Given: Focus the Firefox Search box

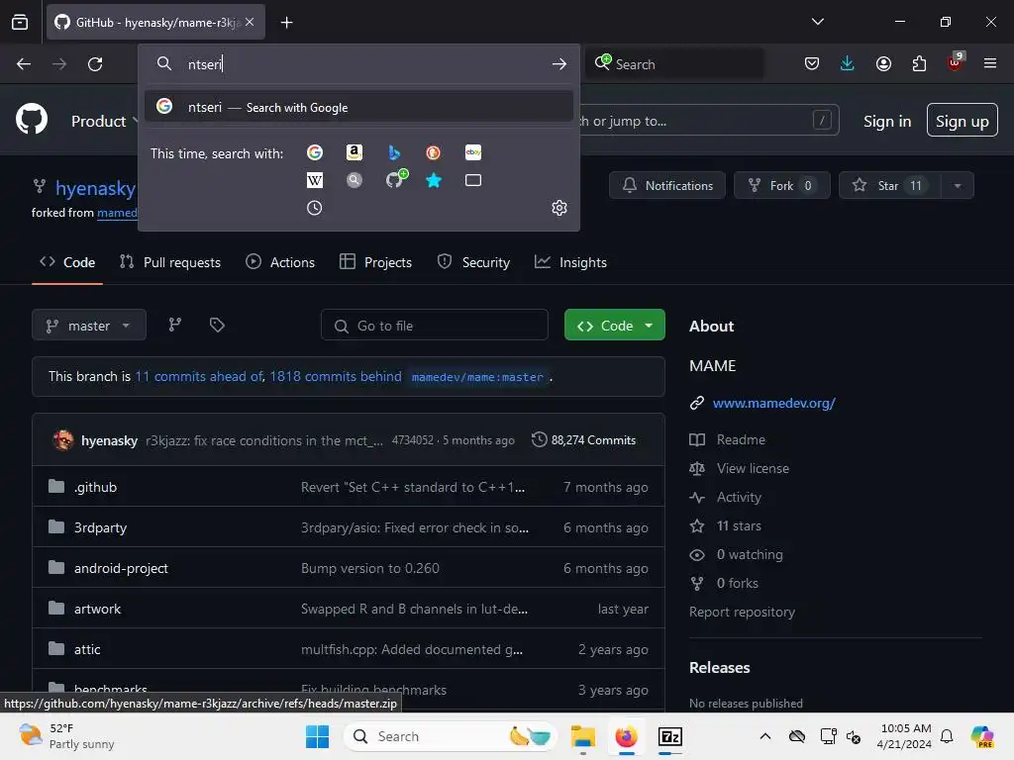Looking at the screenshot, I should click(675, 64).
